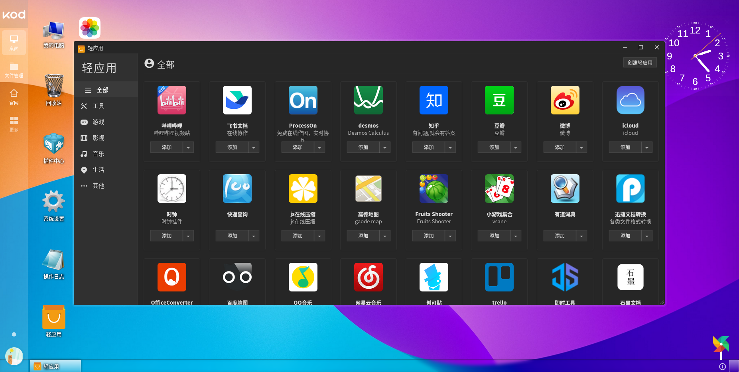This screenshot has width=739, height=372.
Task: Expand add options dropdown for Fruits Shooter
Action: coord(450,236)
